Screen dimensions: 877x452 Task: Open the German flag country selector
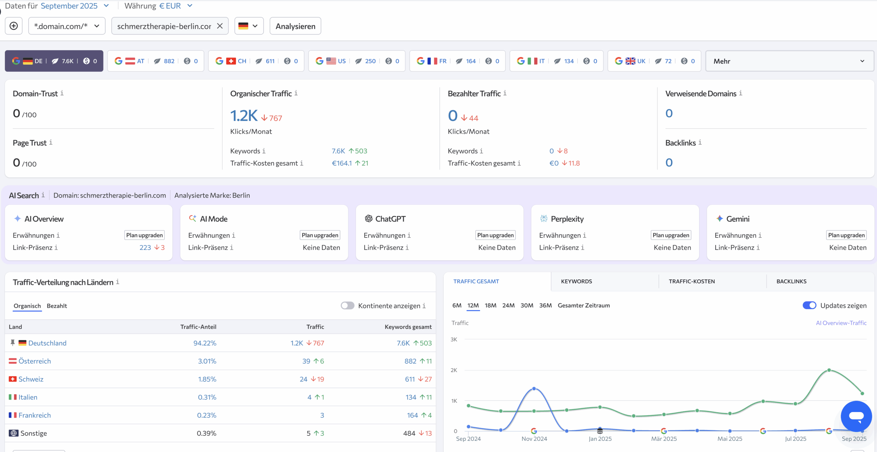pyautogui.click(x=249, y=26)
